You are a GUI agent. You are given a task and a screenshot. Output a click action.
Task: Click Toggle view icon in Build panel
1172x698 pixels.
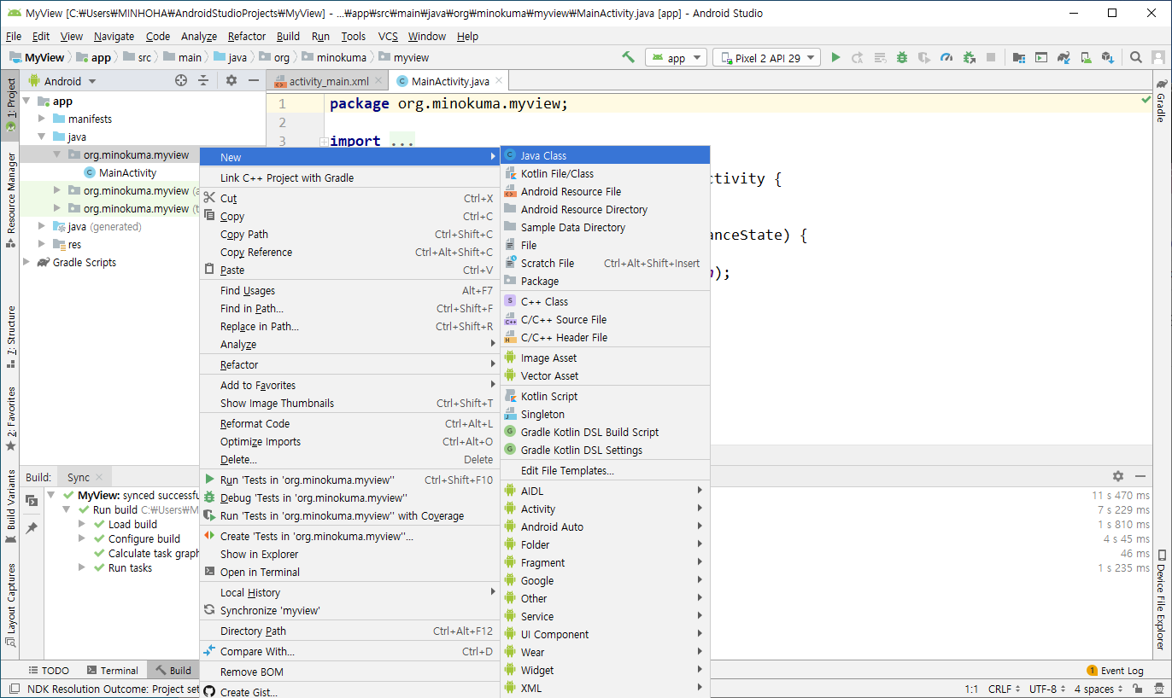click(x=32, y=501)
